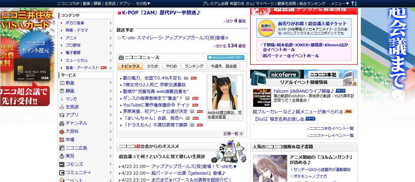
Task: Expand the プロ野球 category chevron
Action: point(110,45)
